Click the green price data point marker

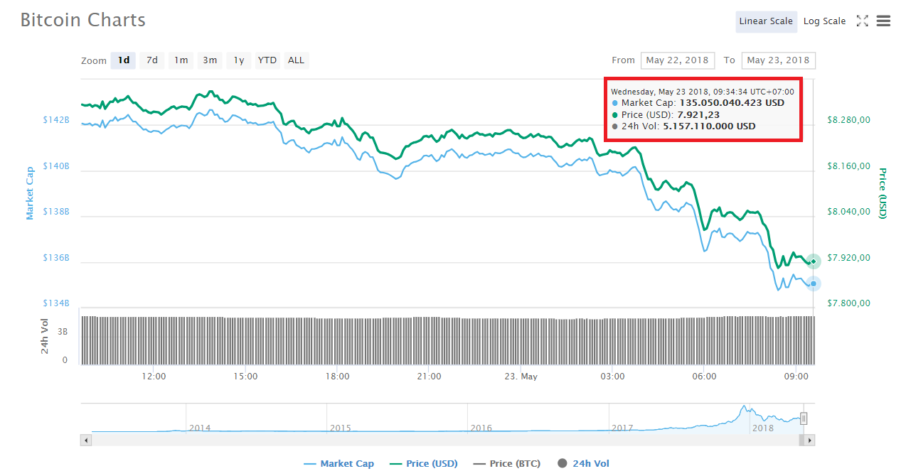[x=814, y=262]
